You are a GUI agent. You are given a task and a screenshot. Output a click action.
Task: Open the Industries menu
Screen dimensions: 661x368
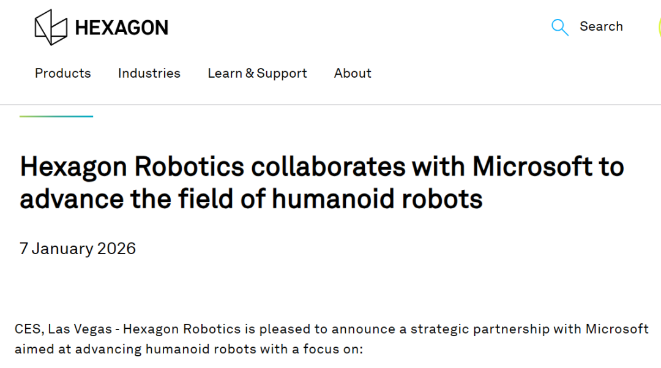click(149, 73)
